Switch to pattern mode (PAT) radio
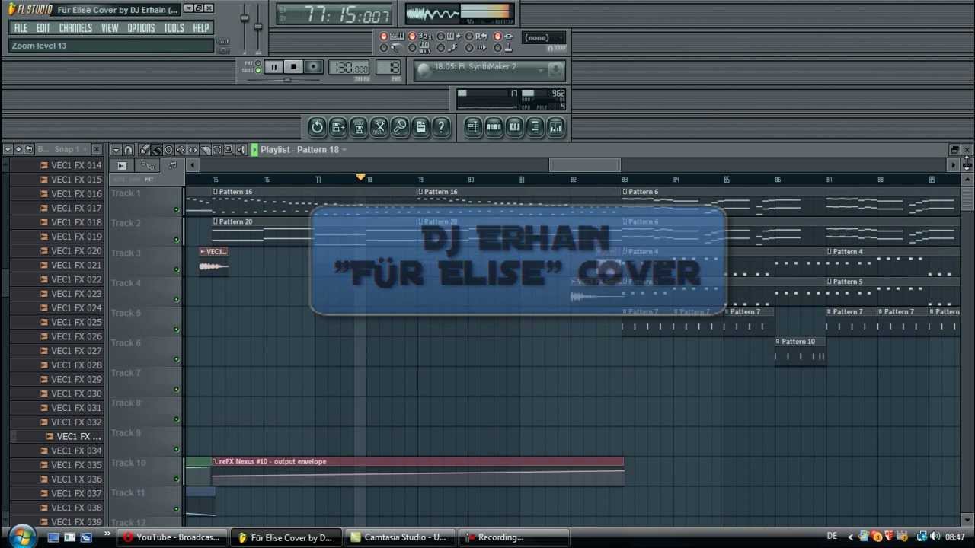The width and height of the screenshot is (975, 548). point(258,63)
